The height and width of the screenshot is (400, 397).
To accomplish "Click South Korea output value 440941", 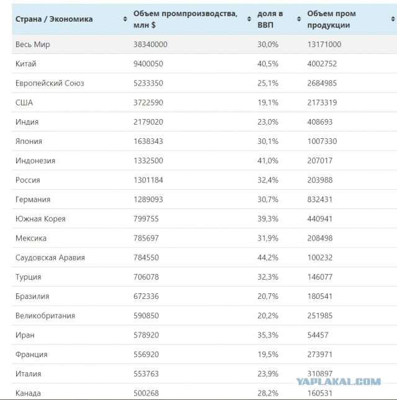I will [x=320, y=219].
